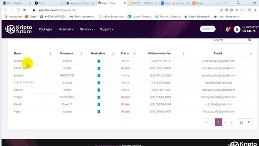Click name Sergey in table
The width and height of the screenshot is (259, 146).
[18, 97]
